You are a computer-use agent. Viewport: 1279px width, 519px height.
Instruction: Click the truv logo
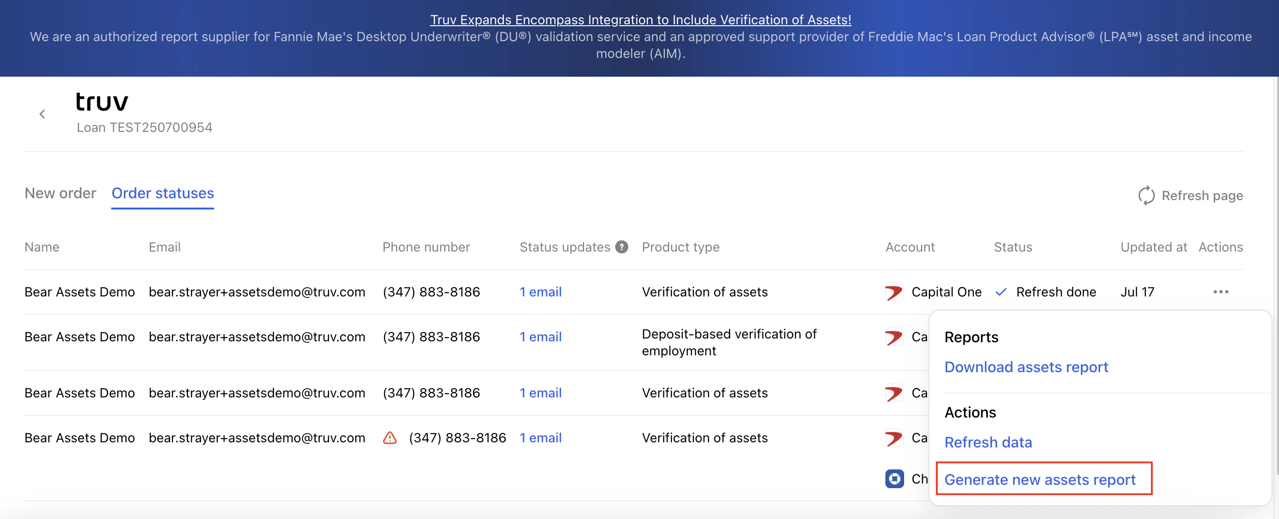[x=102, y=101]
